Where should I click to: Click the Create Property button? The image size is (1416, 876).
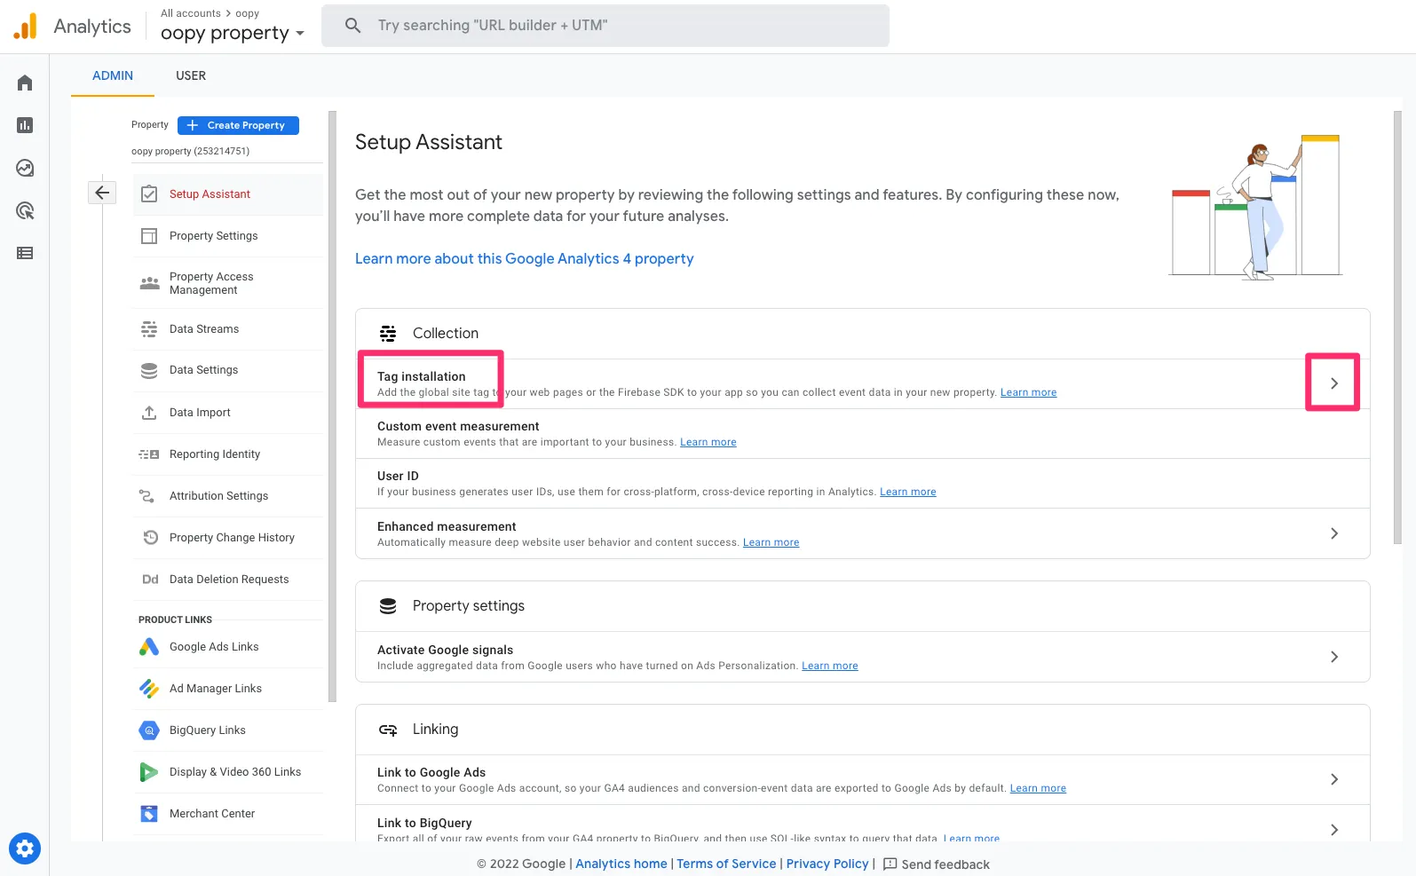tap(238, 125)
